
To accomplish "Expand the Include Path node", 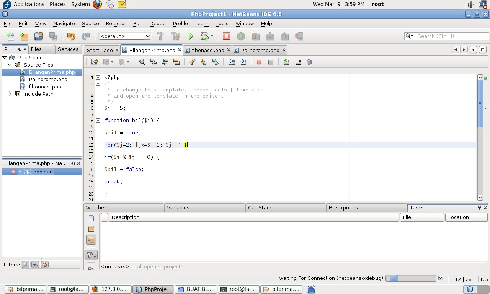I will [10, 94].
